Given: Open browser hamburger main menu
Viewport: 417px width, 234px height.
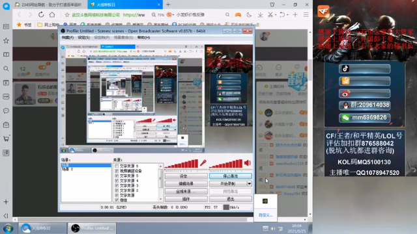Looking at the screenshot, I should (306, 15).
